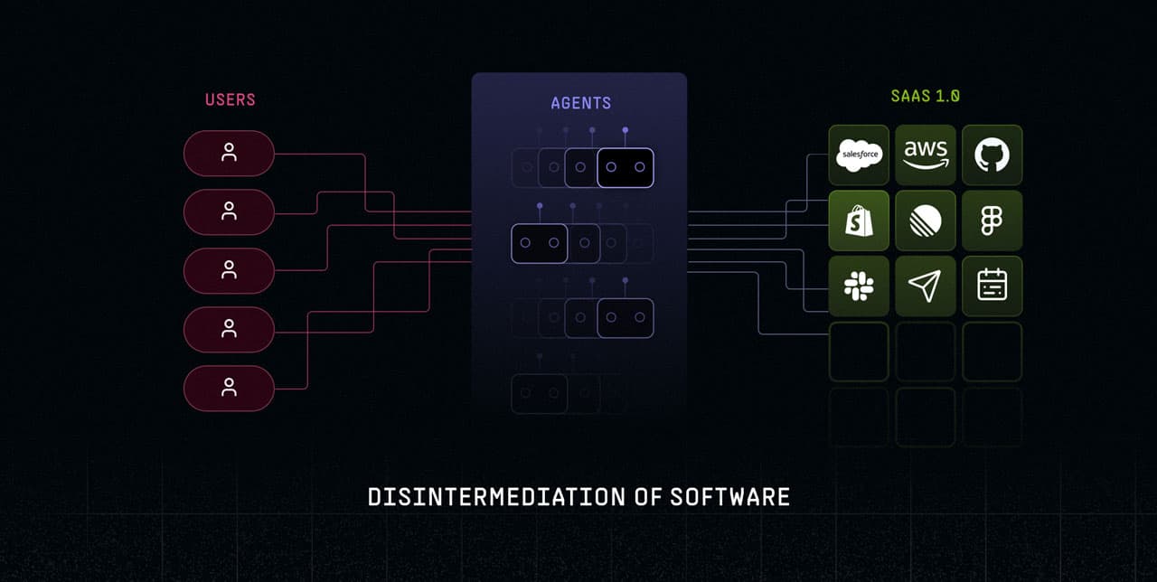Select the highlighted agent in second row
The image size is (1157, 582).
[x=540, y=243]
